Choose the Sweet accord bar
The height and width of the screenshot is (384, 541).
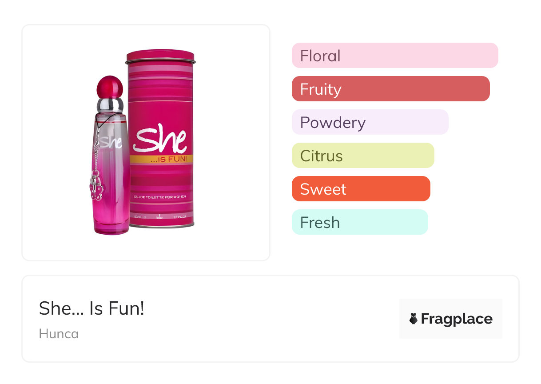click(361, 189)
